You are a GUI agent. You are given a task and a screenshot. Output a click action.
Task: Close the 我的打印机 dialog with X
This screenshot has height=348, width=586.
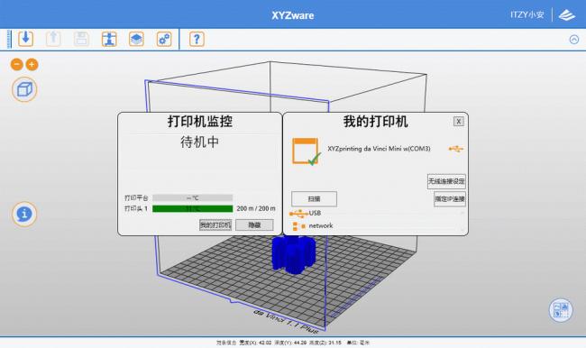(x=459, y=121)
